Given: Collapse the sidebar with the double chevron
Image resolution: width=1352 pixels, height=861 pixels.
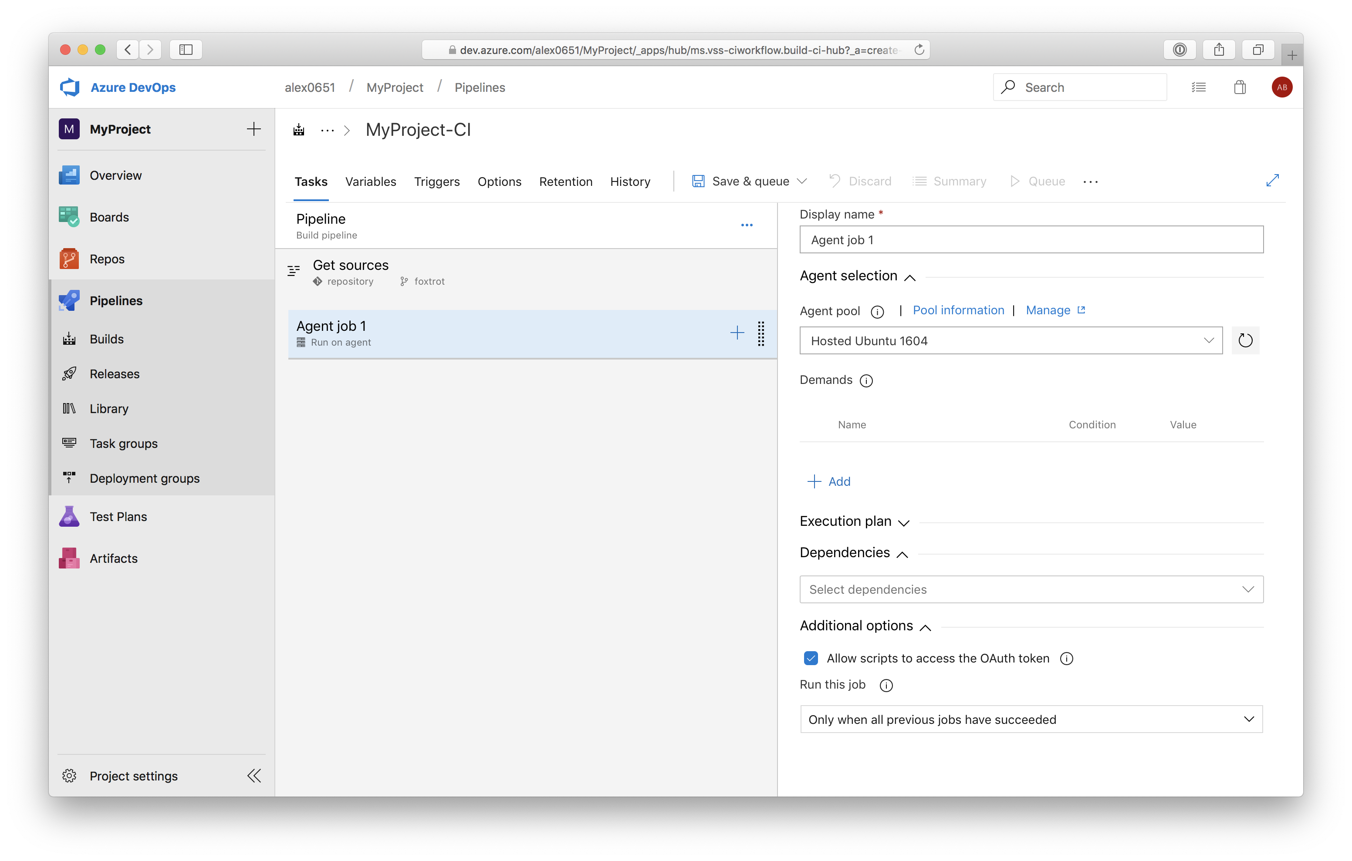Looking at the screenshot, I should point(254,776).
